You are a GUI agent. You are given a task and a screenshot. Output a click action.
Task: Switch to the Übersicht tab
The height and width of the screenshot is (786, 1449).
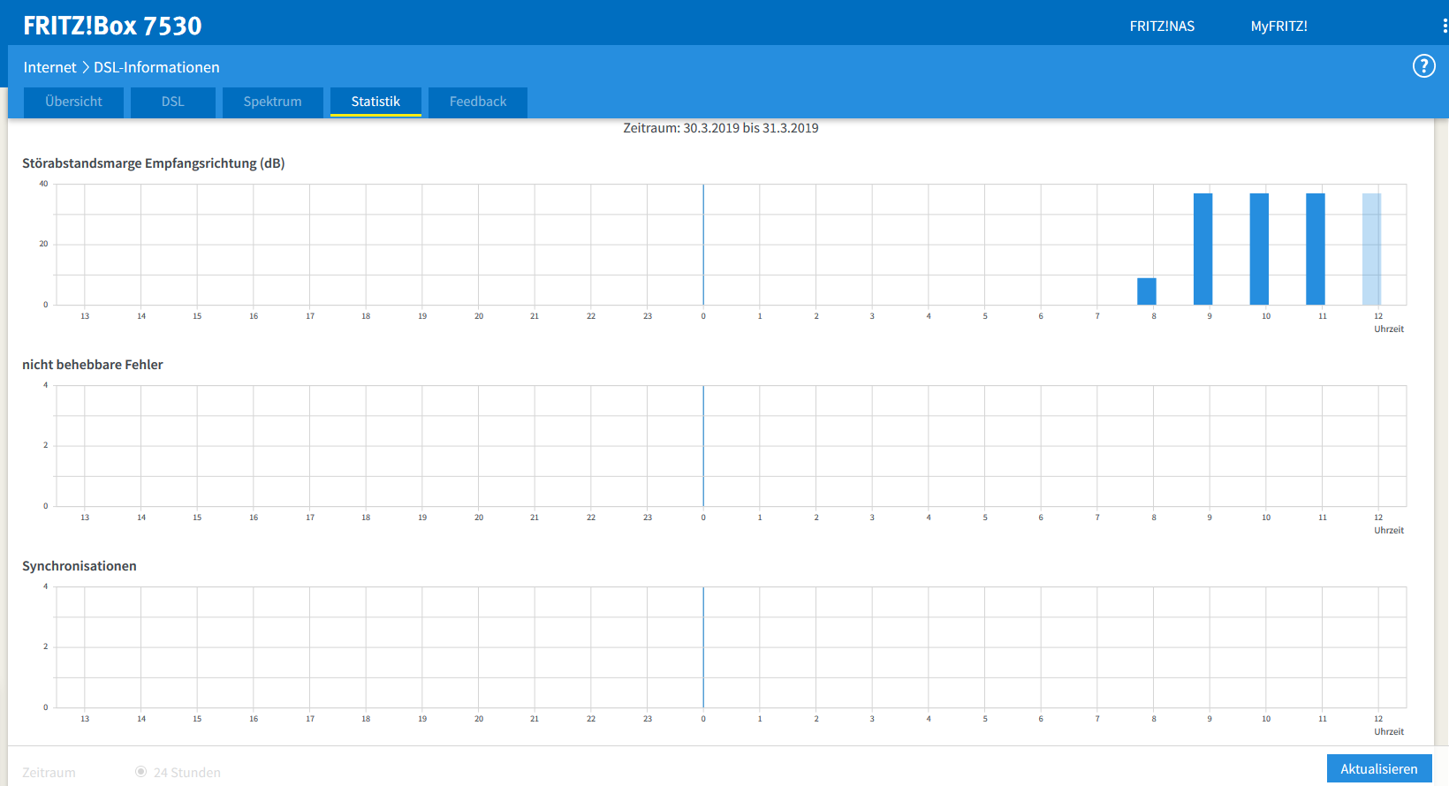(73, 102)
